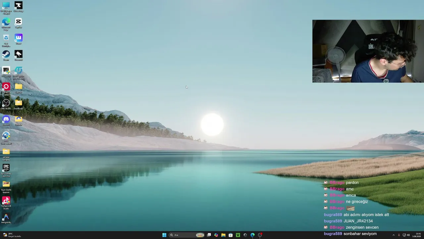This screenshot has height=239, width=424.
Task: Select the Microsoft Edge desktop shortcut
Action: coord(6,24)
